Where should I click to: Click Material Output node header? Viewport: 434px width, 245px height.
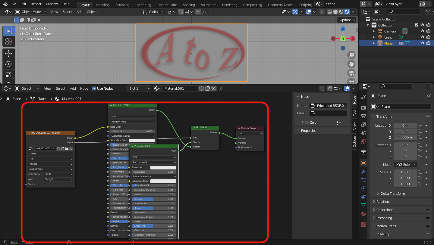pos(250,129)
